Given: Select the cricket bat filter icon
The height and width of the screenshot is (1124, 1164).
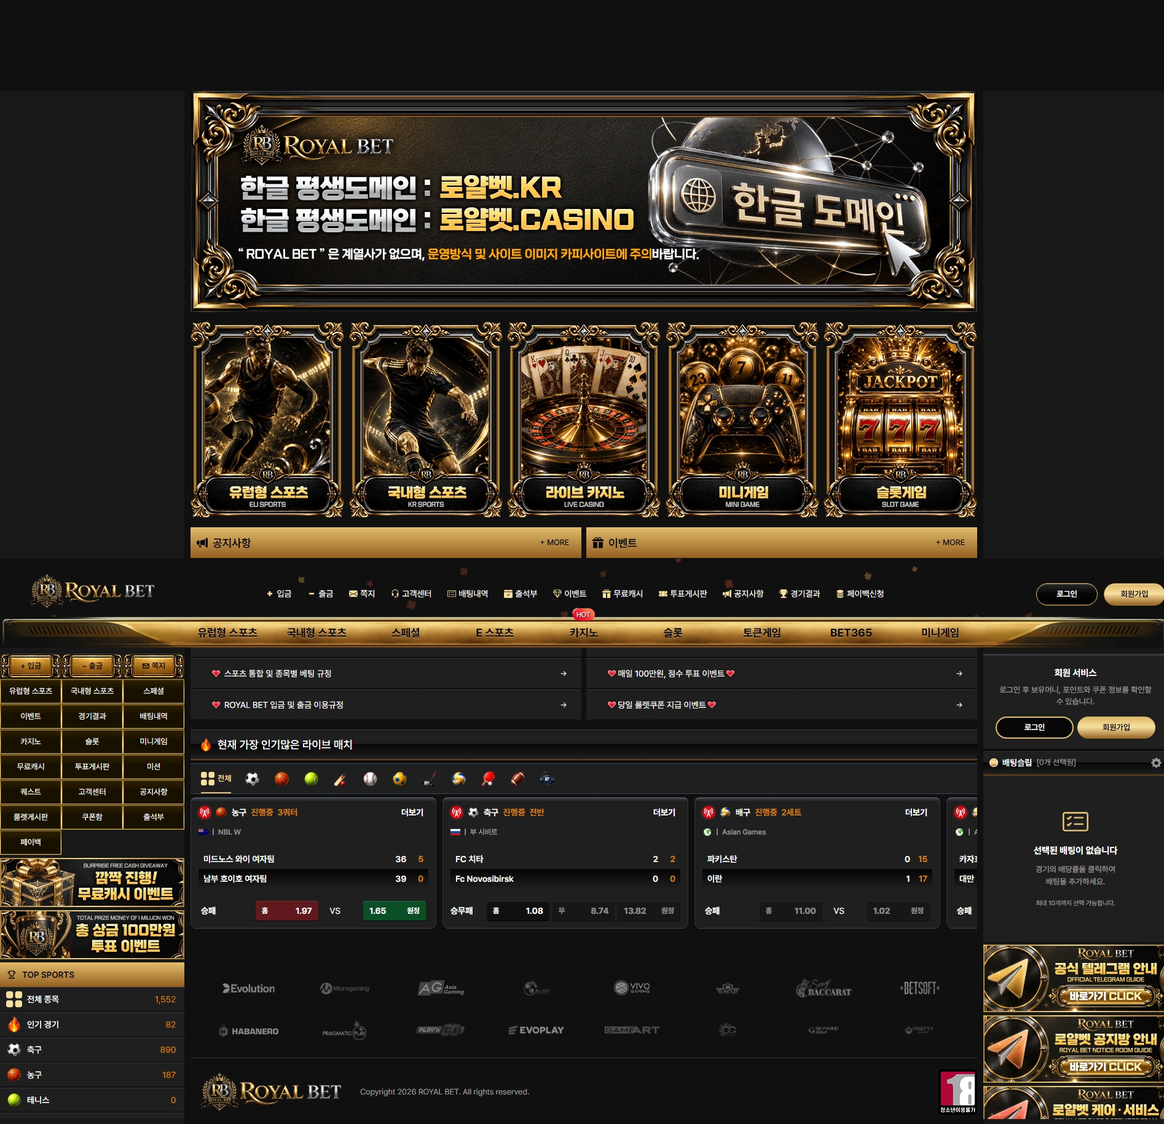Looking at the screenshot, I should point(340,779).
